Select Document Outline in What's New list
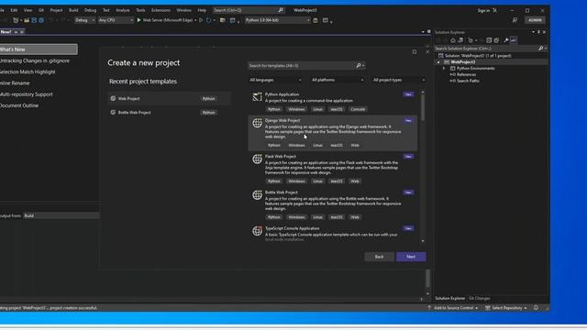Screen dimensions: 587x330 19,105
